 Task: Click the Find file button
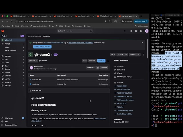coord(92,61)
